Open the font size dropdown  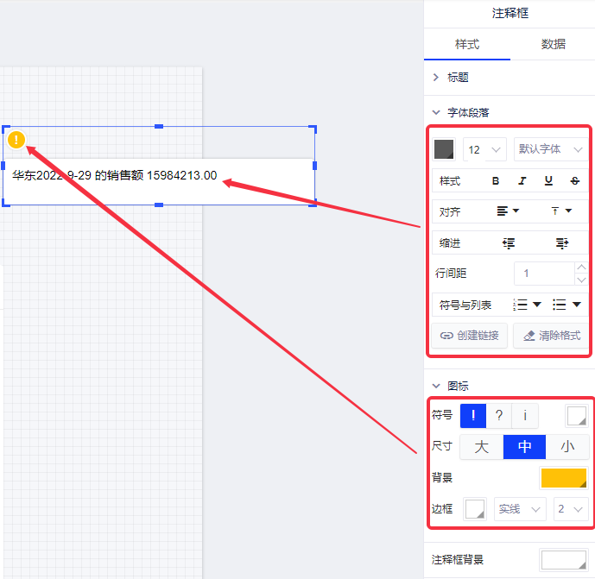click(x=484, y=149)
